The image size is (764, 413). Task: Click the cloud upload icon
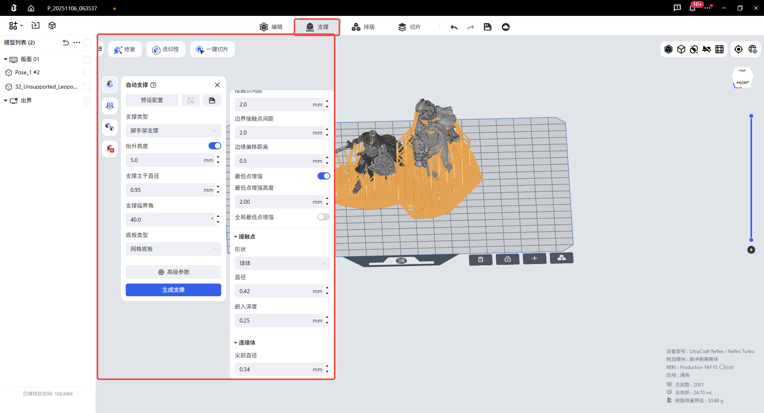pyautogui.click(x=506, y=27)
